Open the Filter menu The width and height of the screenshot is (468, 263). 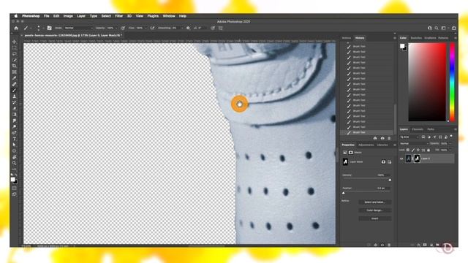[x=118, y=16]
